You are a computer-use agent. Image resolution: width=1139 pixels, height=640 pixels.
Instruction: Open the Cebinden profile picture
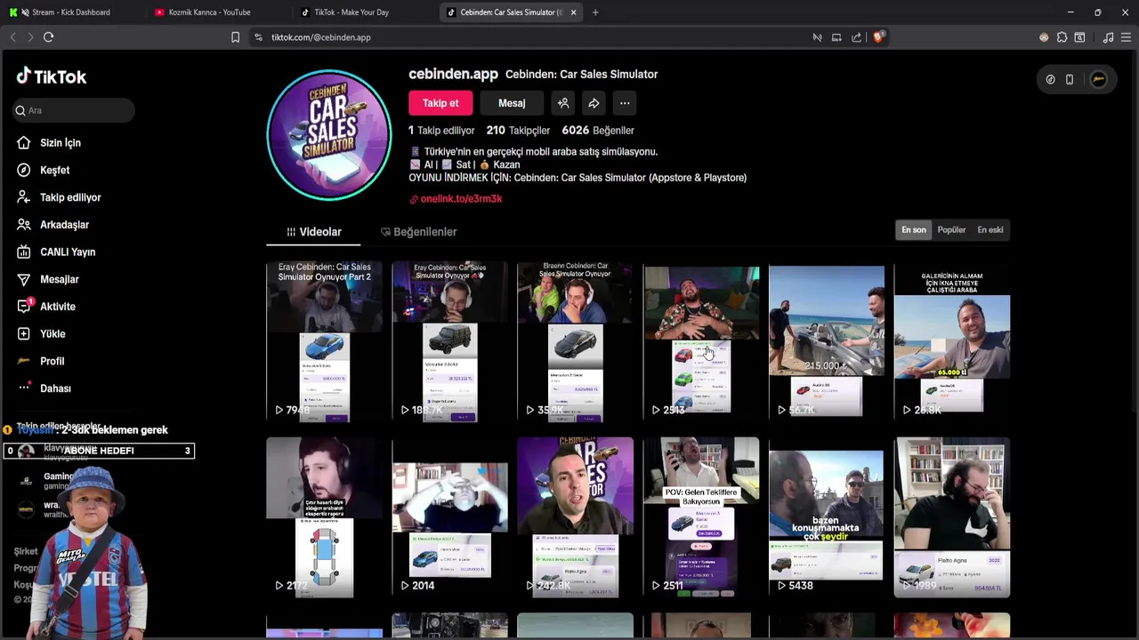coord(329,135)
